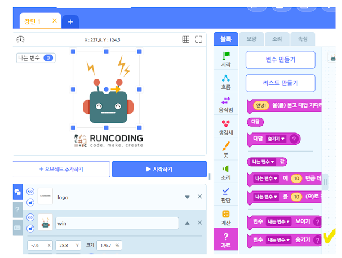Switch to the 속성 tab
This screenshot has height=258, width=342.
[x=303, y=39]
